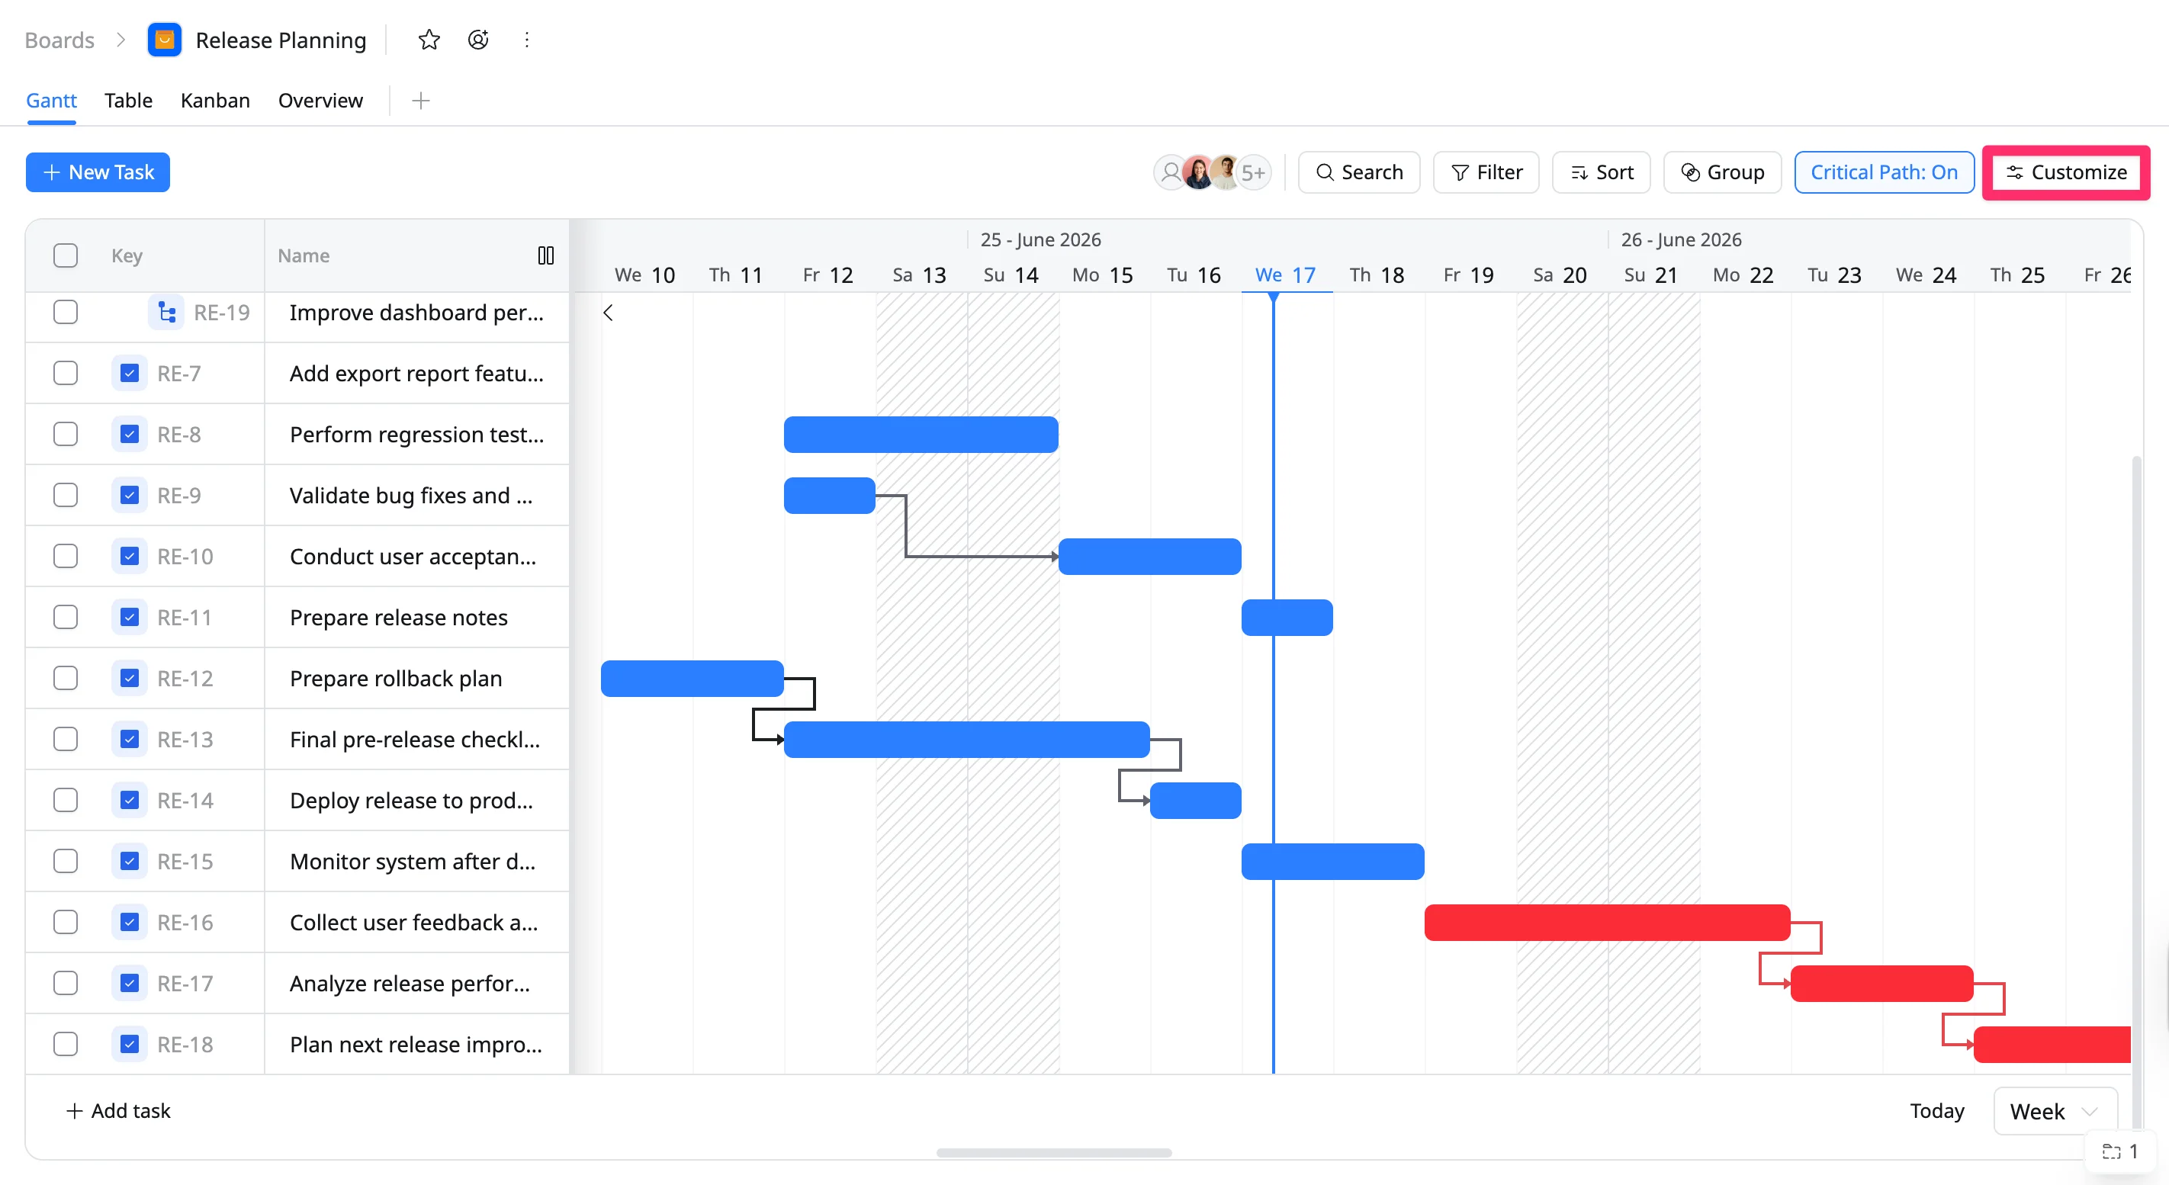Image resolution: width=2169 pixels, height=1185 pixels.
Task: Select the checkbox beside RE-16
Action: pos(65,922)
